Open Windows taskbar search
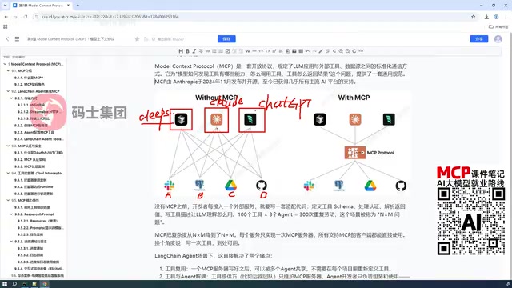 (x=14, y=284)
